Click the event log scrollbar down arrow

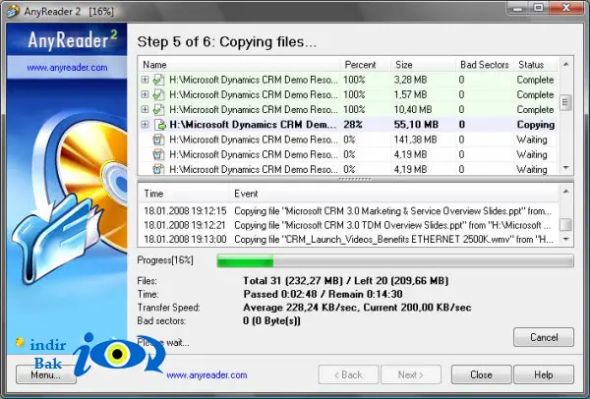pyautogui.click(x=566, y=239)
